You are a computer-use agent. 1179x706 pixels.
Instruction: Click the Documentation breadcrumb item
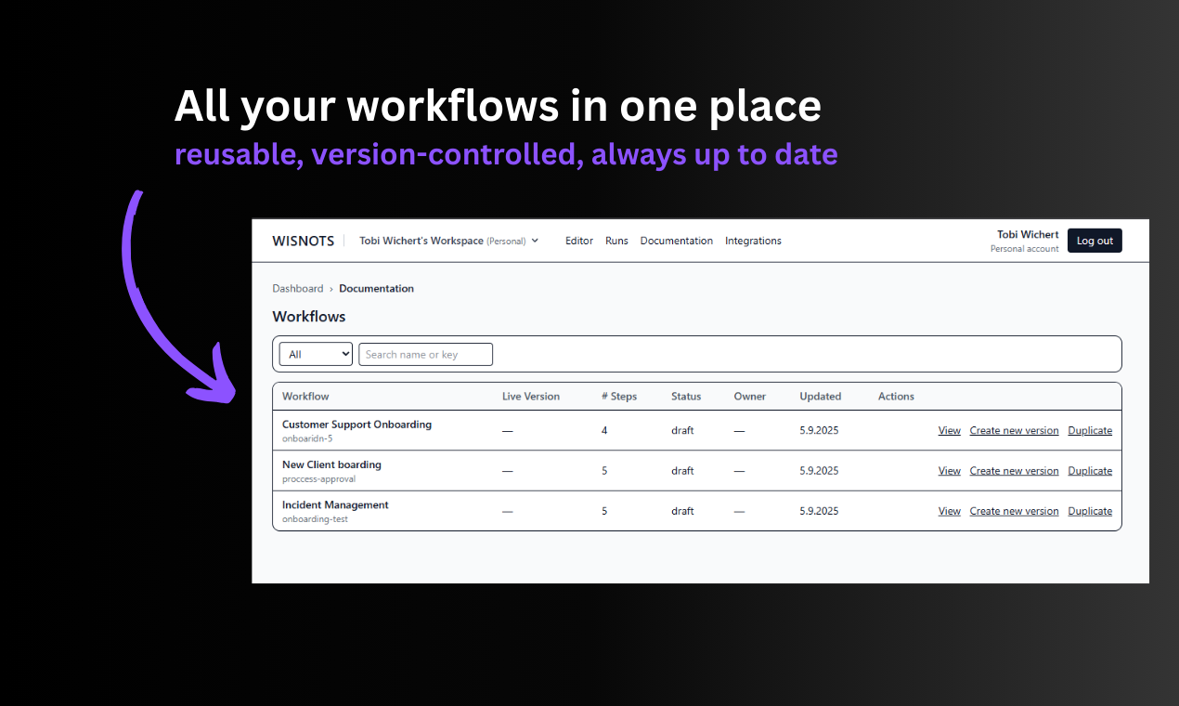pos(376,289)
